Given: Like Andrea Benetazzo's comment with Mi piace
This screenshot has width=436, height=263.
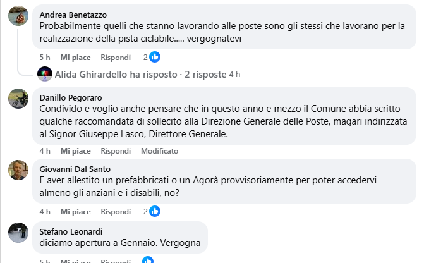Looking at the screenshot, I should pos(76,57).
